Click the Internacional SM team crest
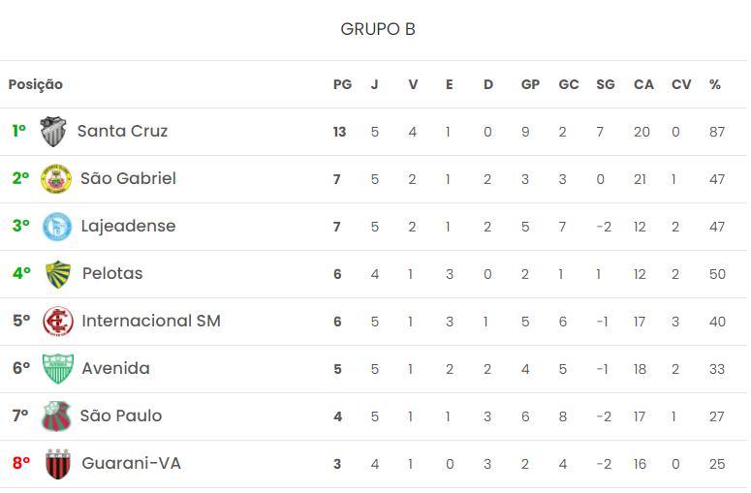The width and height of the screenshot is (751, 493). 58,322
